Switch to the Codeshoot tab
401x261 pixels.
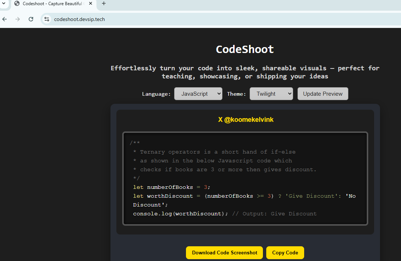[52, 4]
